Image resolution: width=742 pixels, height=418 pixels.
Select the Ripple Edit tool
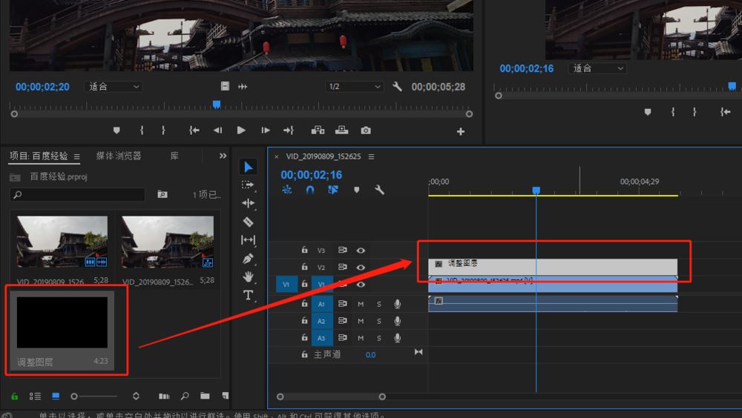coord(248,203)
